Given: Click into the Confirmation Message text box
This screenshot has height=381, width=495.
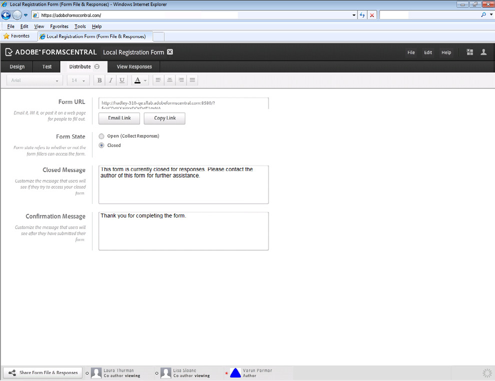Looking at the screenshot, I should tap(183, 231).
